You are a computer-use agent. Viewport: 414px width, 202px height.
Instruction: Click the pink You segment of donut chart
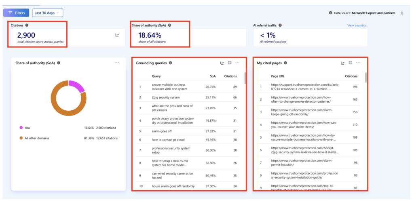coord(77,86)
